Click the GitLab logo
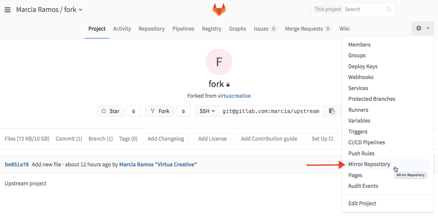The width and height of the screenshot is (438, 216). (219, 9)
